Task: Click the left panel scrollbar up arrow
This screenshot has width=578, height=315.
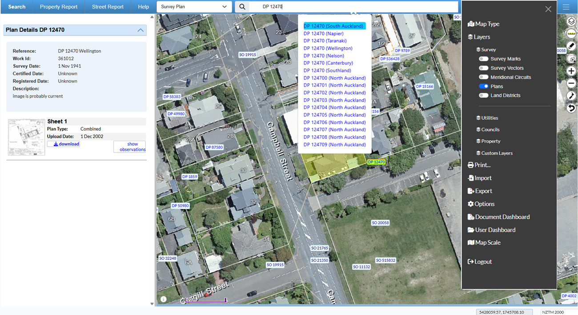Action: 152,17
